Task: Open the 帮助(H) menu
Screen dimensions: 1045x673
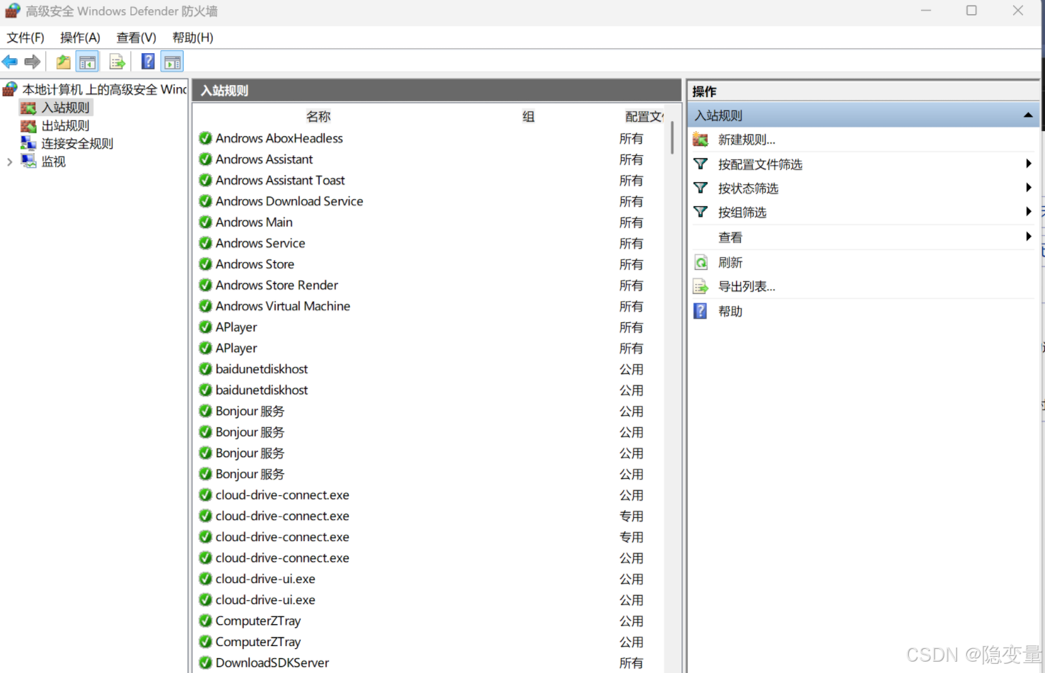Action: pyautogui.click(x=193, y=38)
